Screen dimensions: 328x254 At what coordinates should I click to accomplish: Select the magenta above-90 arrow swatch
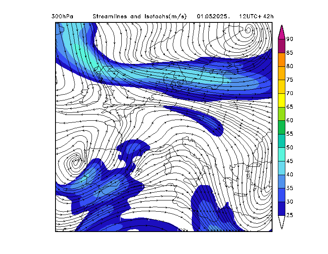[282, 34]
